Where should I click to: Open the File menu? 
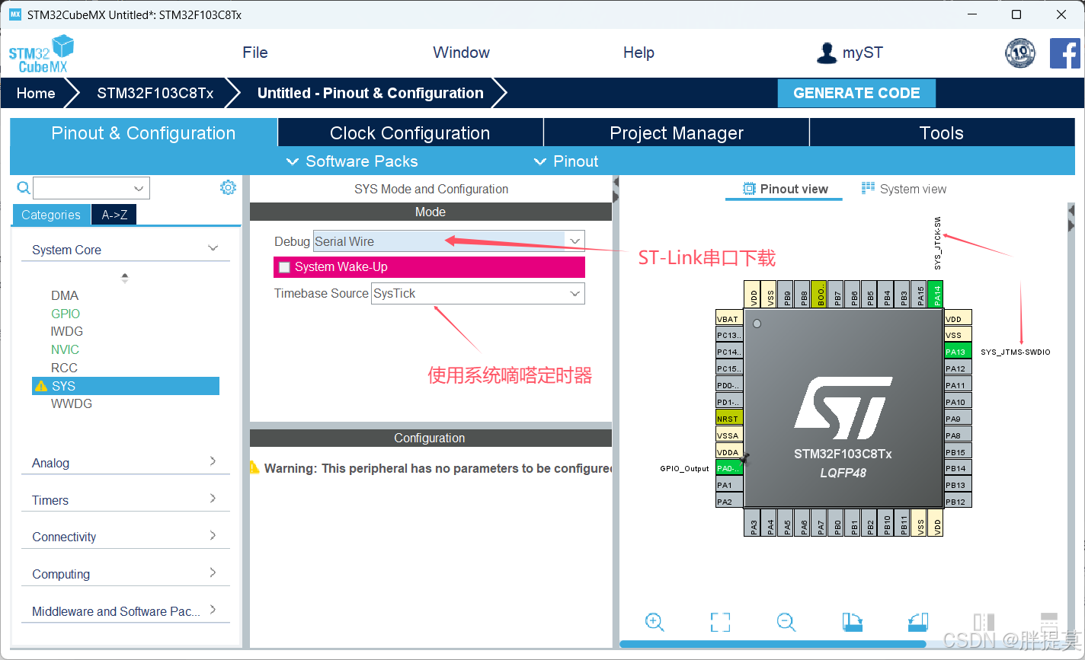255,53
